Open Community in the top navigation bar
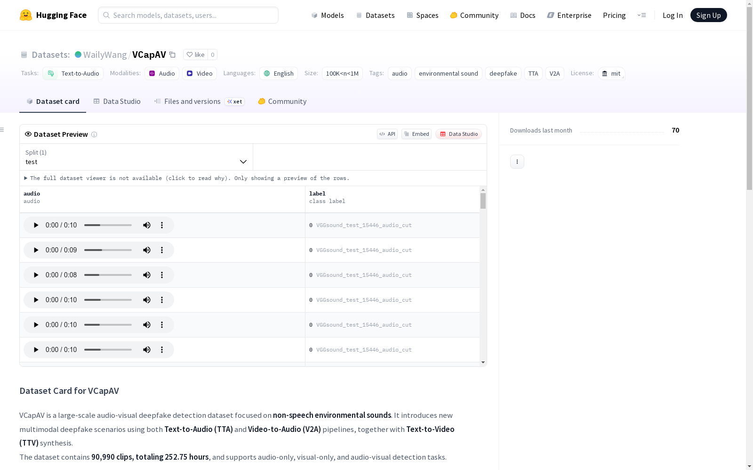The width and height of the screenshot is (753, 470). point(474,15)
